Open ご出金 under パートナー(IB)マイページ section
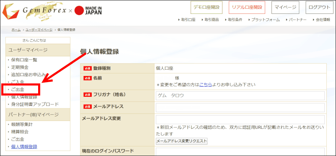The image size is (336, 156). [x=18, y=139]
